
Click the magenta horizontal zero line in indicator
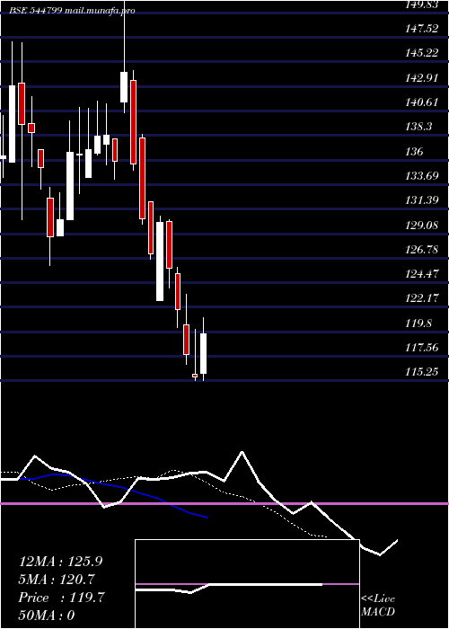pos(224,503)
